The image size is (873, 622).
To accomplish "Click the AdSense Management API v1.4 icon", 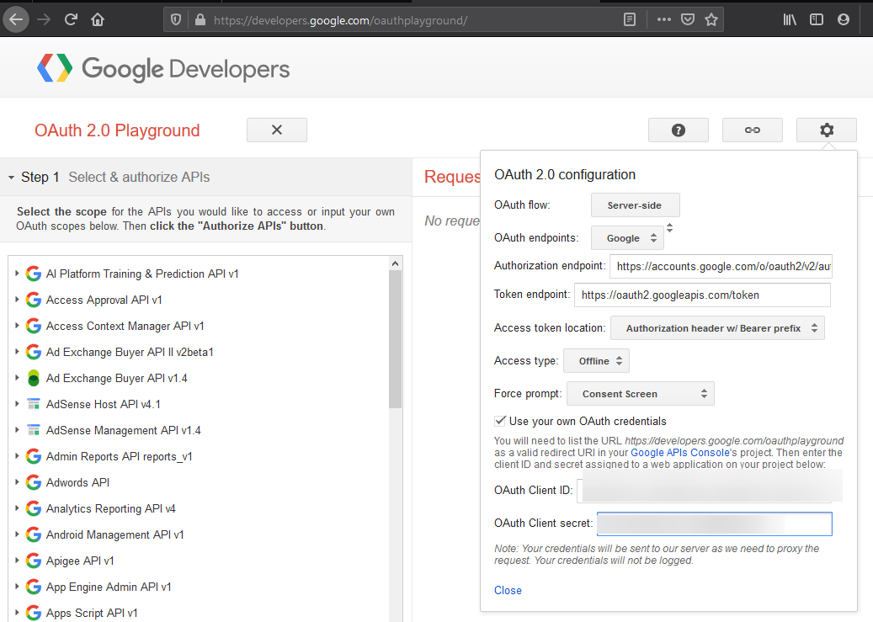I will [x=34, y=430].
